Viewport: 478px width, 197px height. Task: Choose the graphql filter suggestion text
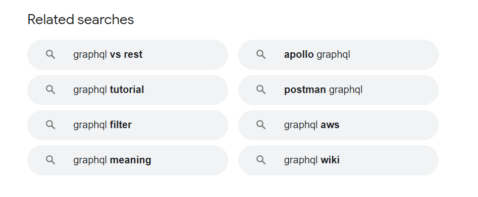click(102, 125)
